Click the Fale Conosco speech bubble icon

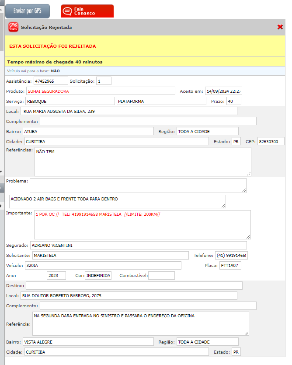pos(67,11)
